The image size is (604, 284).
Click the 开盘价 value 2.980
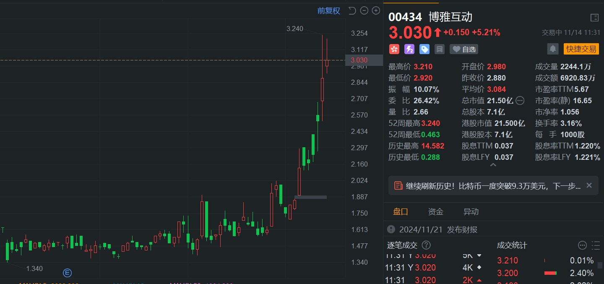496,67
